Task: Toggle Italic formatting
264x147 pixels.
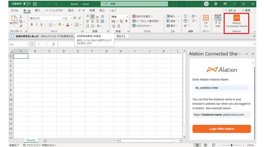Action: pyautogui.click(x=36, y=24)
